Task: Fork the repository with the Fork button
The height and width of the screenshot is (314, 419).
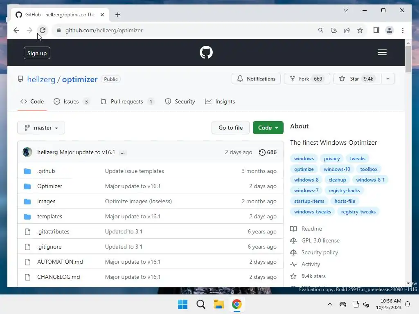Action: [x=307, y=79]
